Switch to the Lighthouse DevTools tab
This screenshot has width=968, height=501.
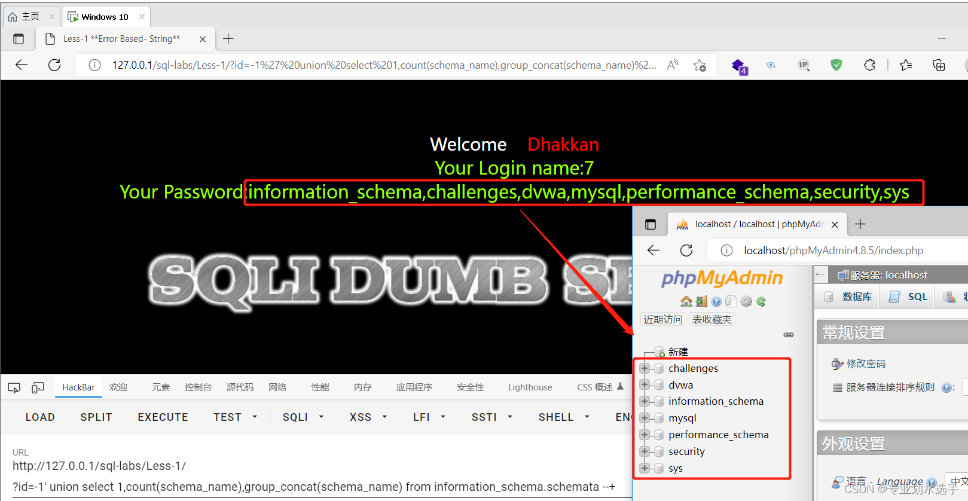point(530,387)
